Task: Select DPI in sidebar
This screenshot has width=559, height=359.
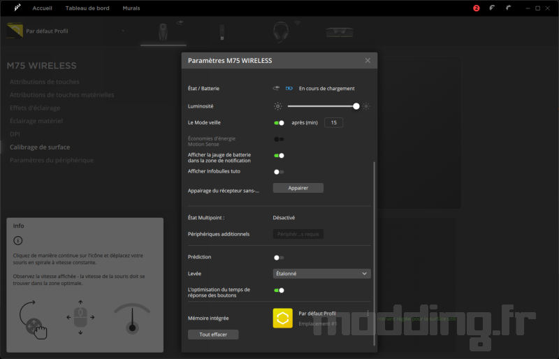Action: click(15, 134)
